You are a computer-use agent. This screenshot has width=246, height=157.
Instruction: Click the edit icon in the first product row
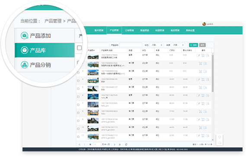(198, 55)
